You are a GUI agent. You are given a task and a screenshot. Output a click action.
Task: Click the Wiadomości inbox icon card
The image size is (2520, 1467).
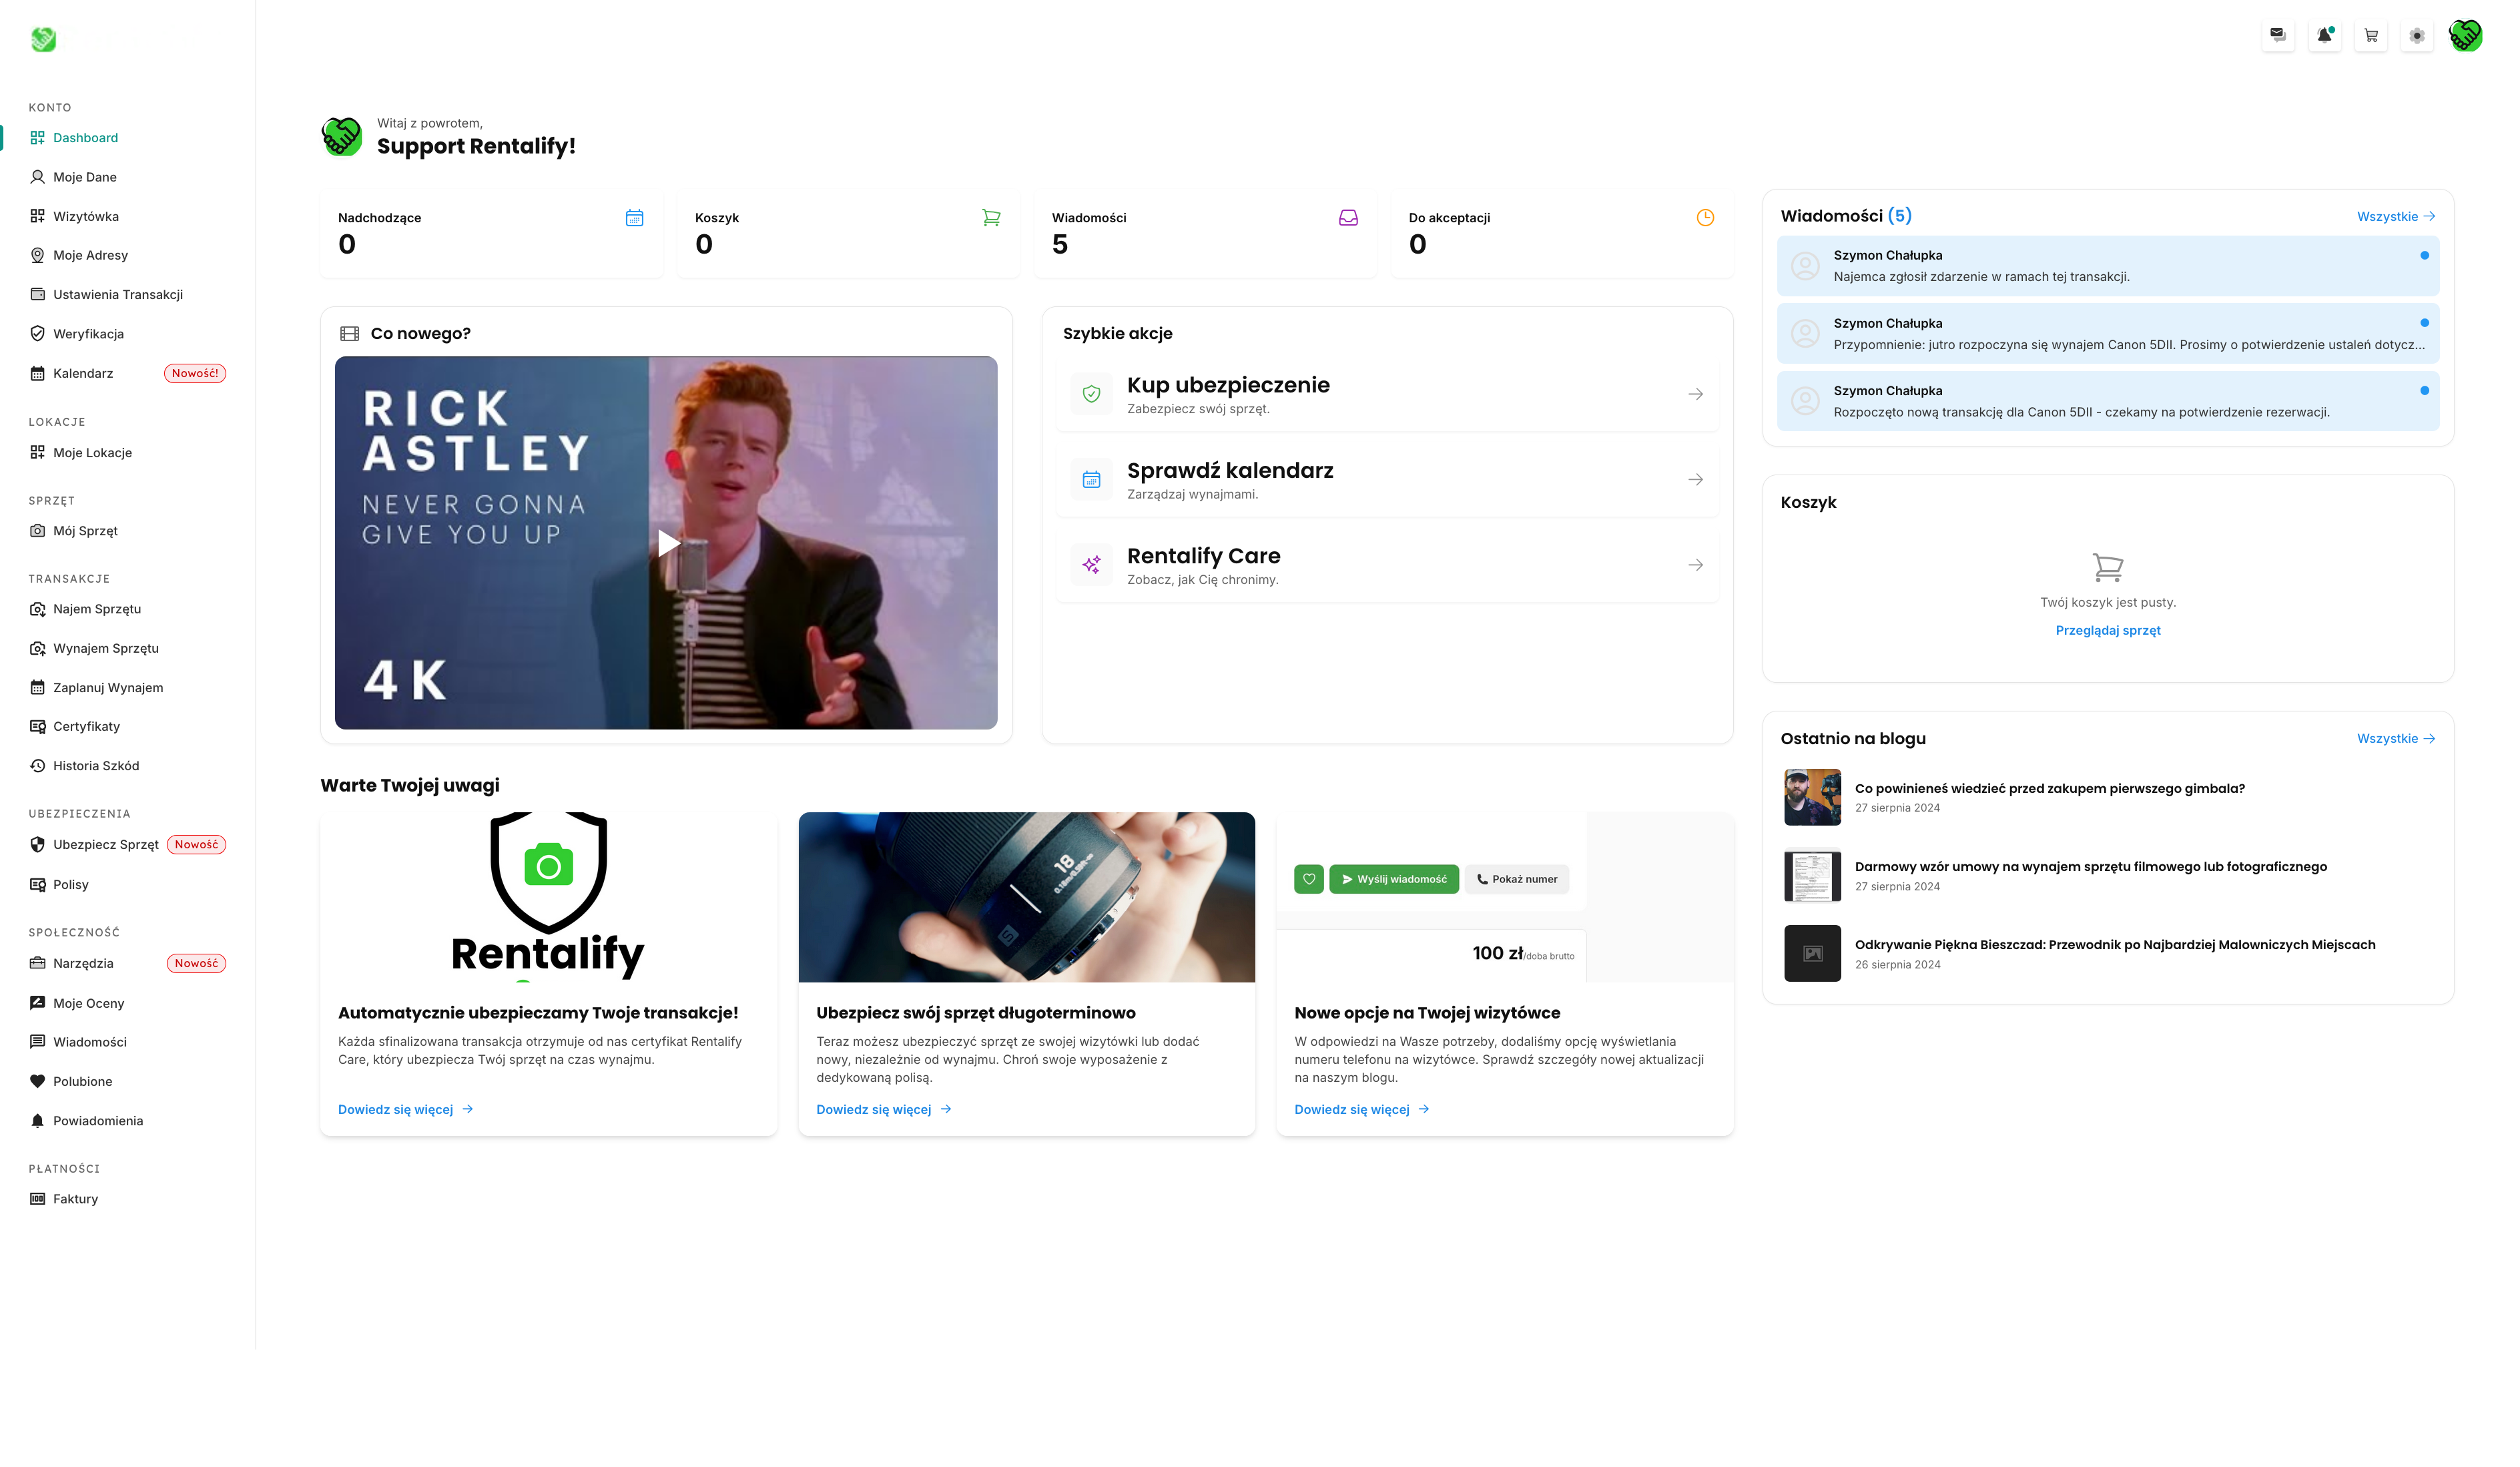pos(1348,217)
